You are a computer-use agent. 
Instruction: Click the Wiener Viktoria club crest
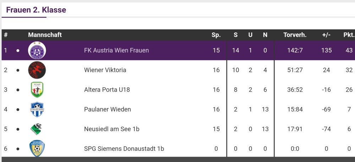pos(37,70)
